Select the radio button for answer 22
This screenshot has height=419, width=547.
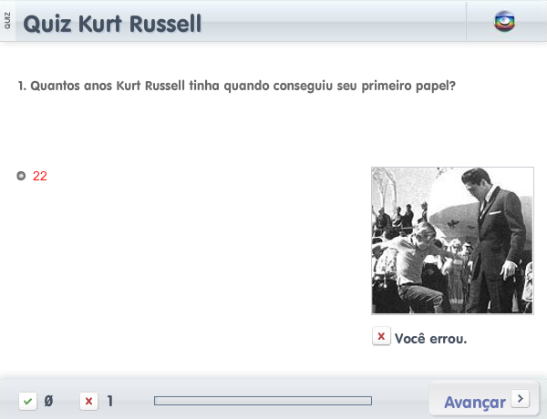tap(21, 176)
